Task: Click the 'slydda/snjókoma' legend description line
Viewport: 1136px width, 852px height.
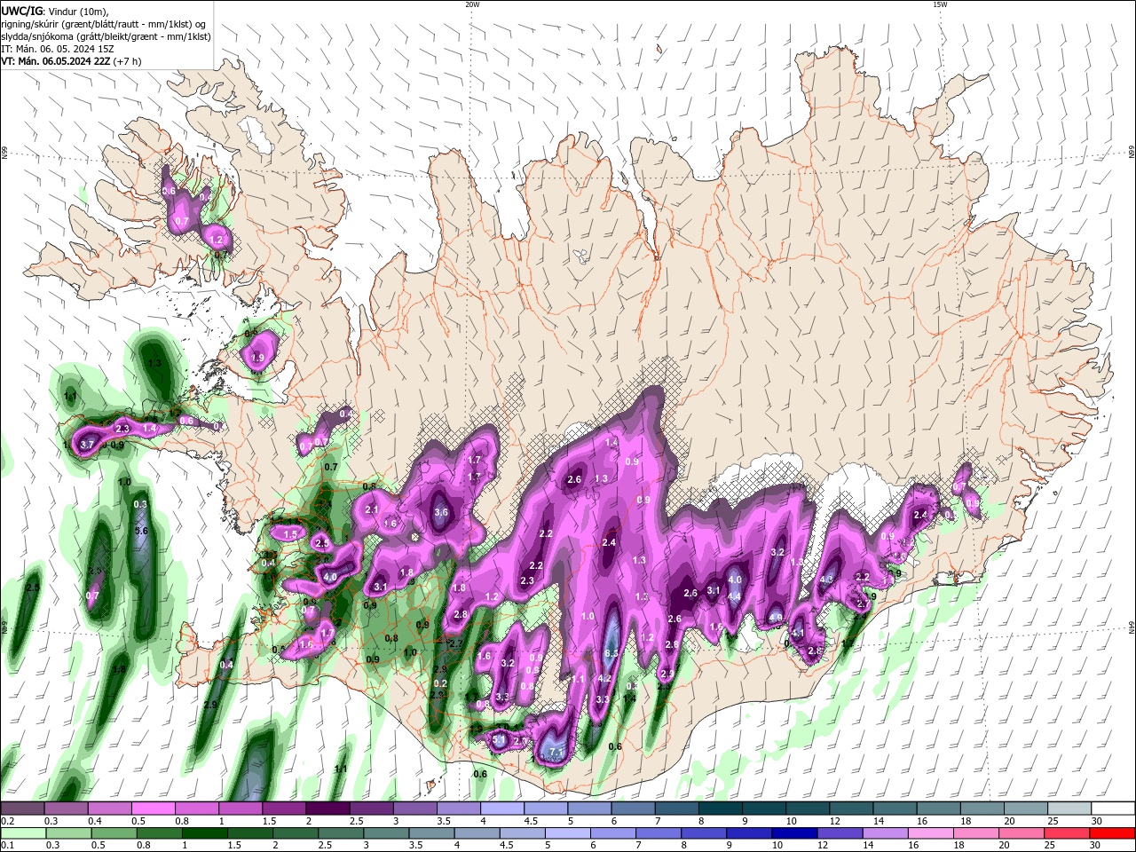Action: coord(106,36)
